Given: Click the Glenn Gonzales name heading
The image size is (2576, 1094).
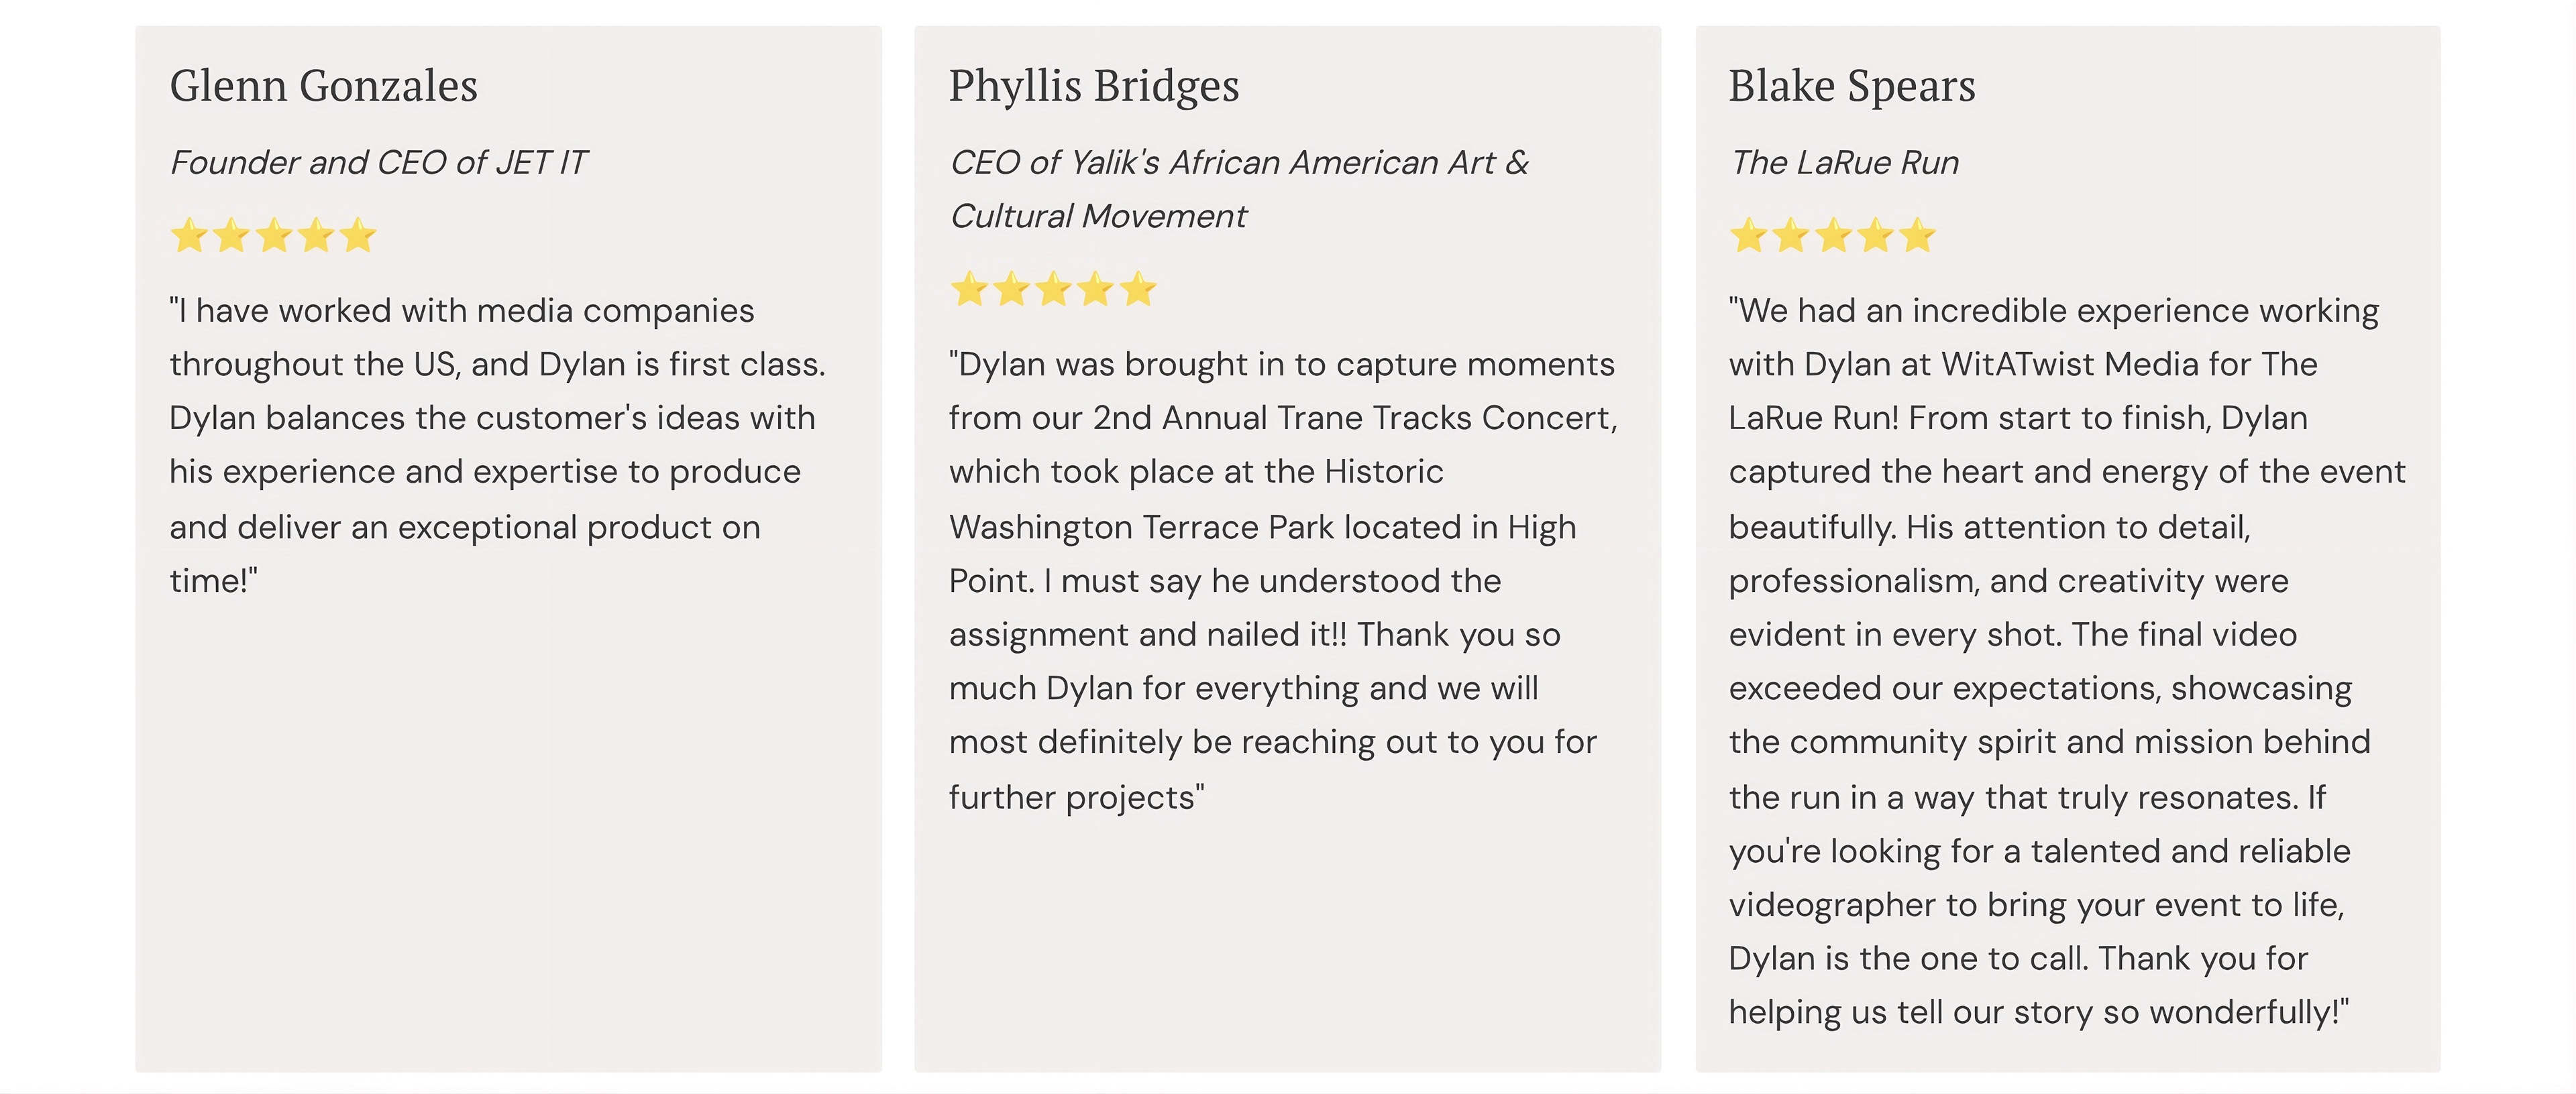Looking at the screenshot, I should pos(323,86).
